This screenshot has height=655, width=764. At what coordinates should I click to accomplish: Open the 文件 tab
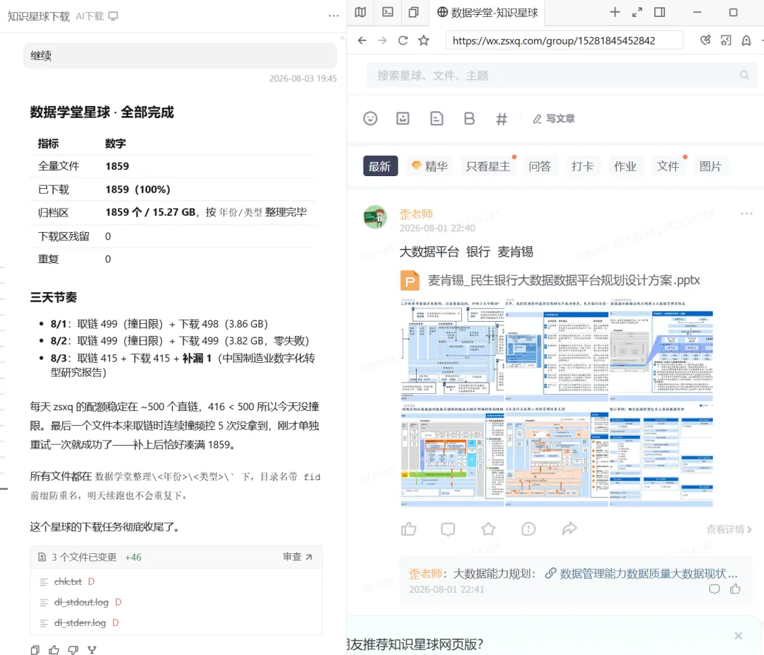pyautogui.click(x=668, y=166)
